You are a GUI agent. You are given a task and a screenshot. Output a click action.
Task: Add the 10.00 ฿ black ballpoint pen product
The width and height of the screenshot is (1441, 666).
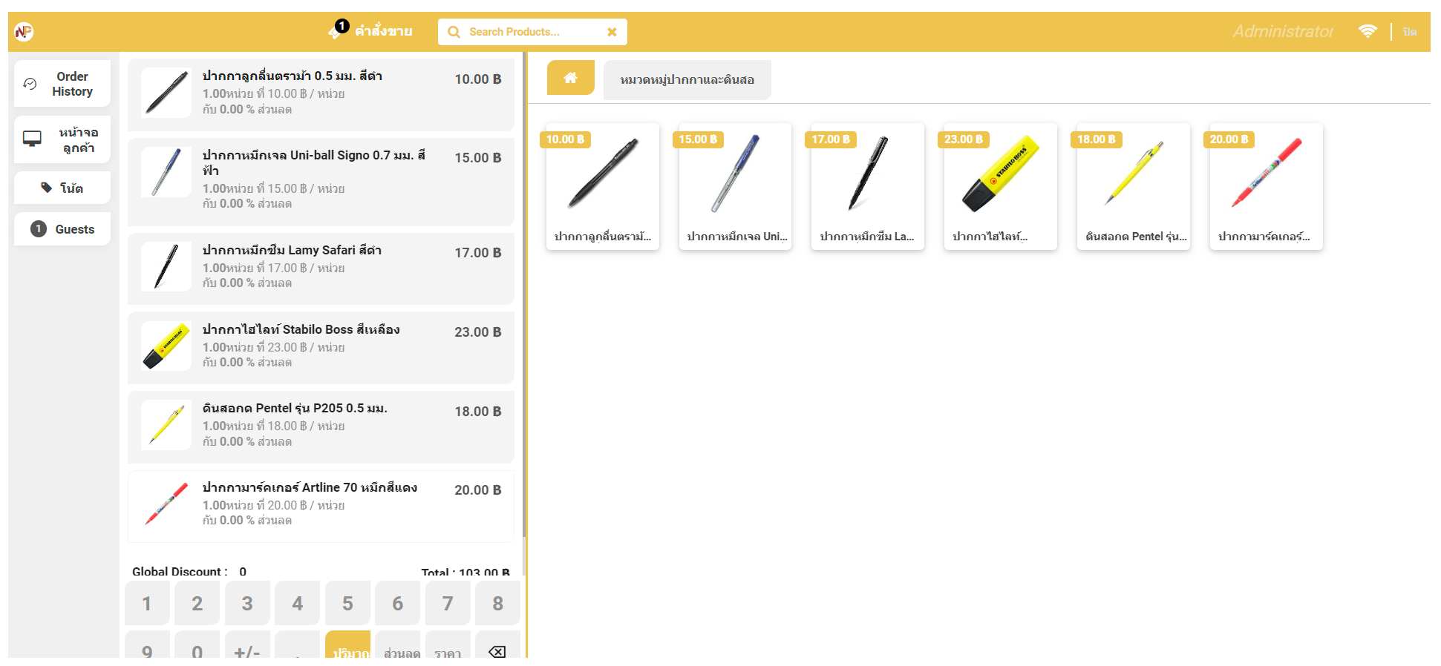point(603,186)
